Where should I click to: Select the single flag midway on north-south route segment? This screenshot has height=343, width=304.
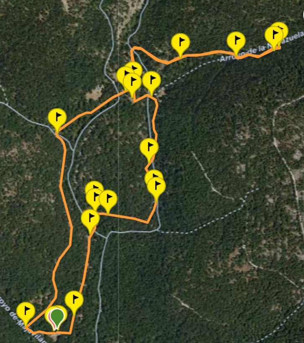tap(149, 148)
